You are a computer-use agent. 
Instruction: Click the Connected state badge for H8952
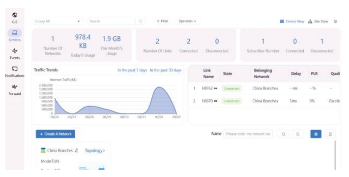pos(232,88)
